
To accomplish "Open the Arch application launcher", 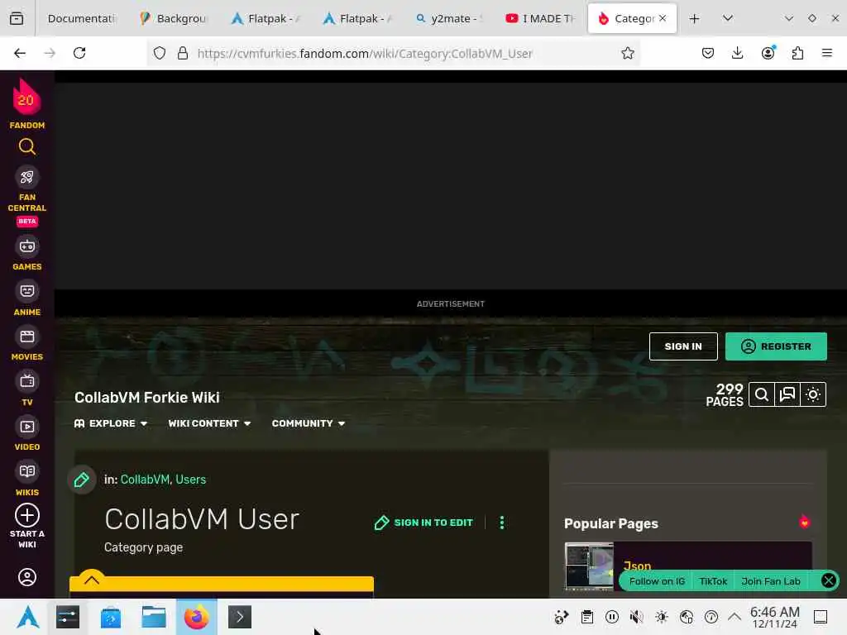I will click(27, 617).
